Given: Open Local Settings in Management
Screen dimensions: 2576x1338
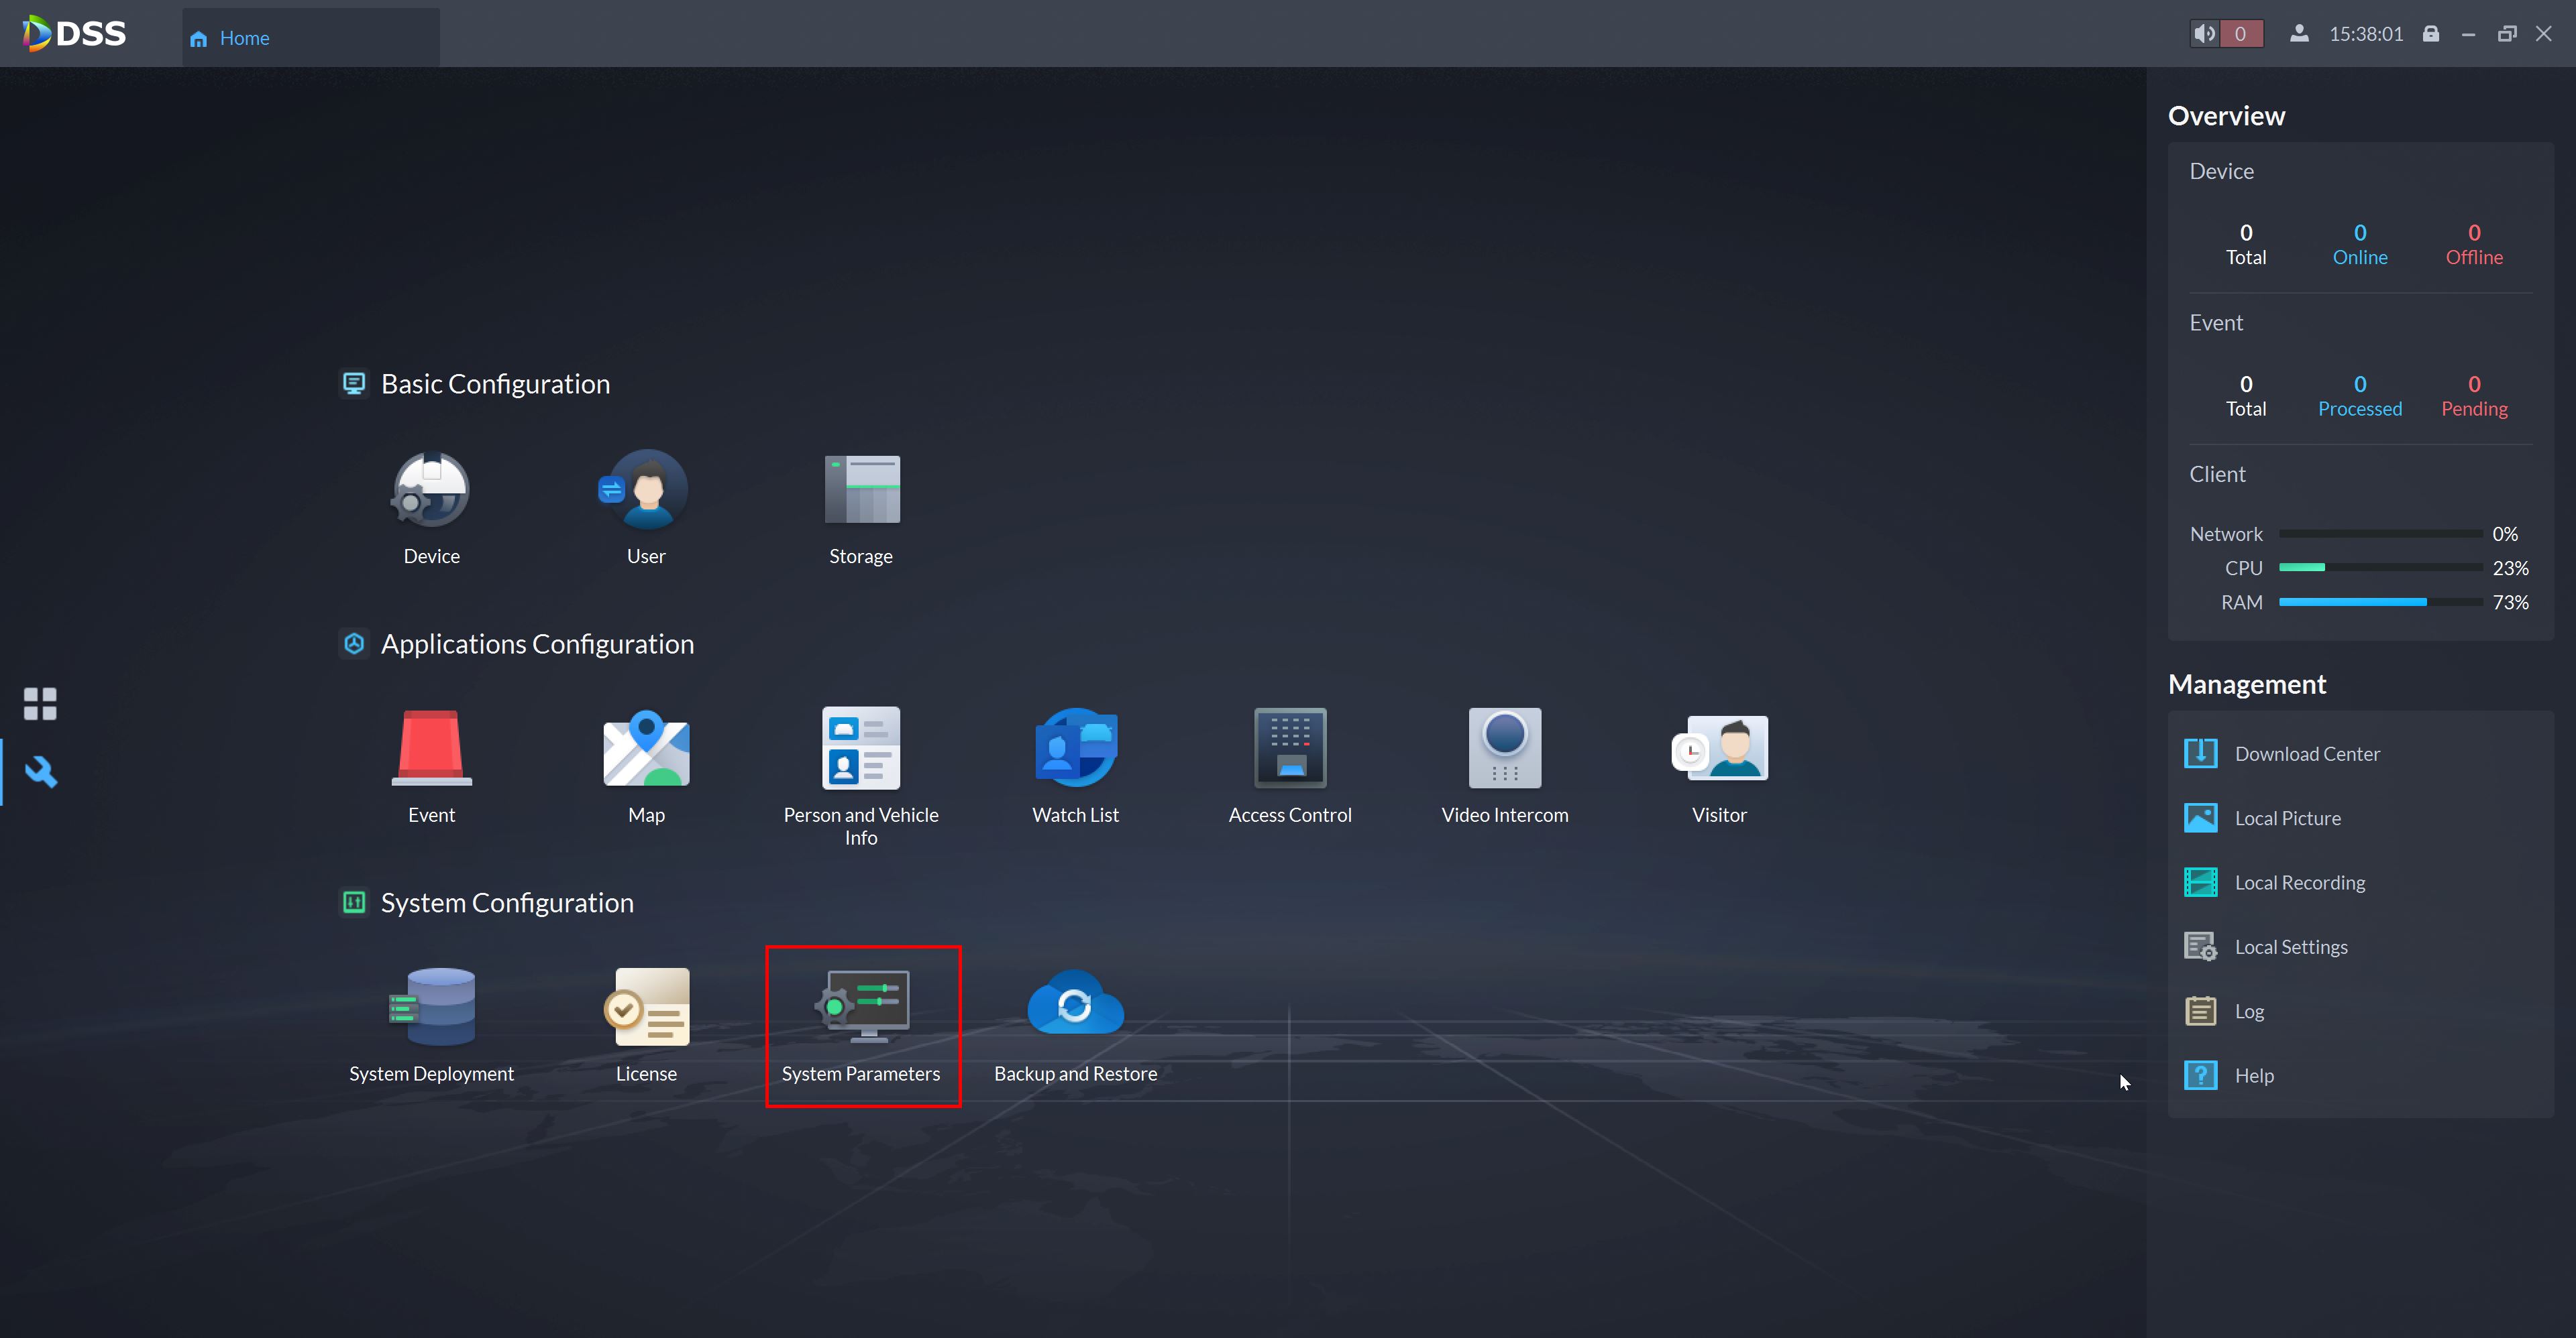Looking at the screenshot, I should point(2290,947).
